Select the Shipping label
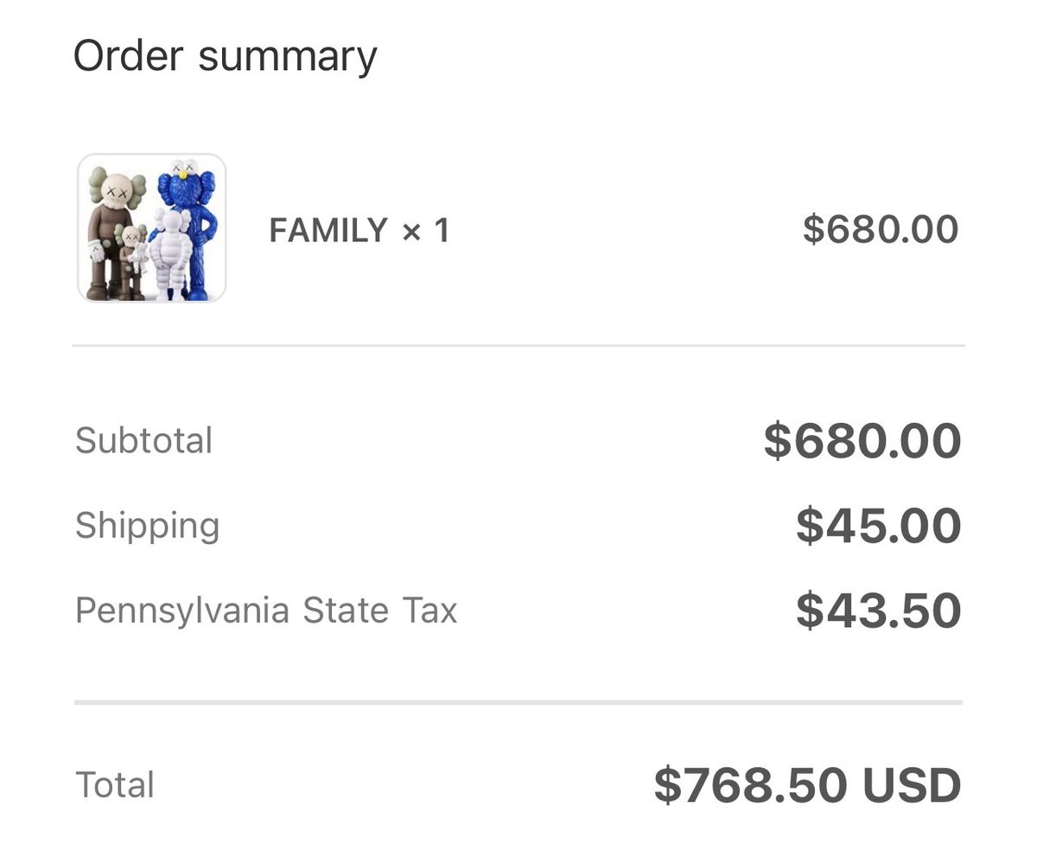The height and width of the screenshot is (857, 1037). [148, 526]
